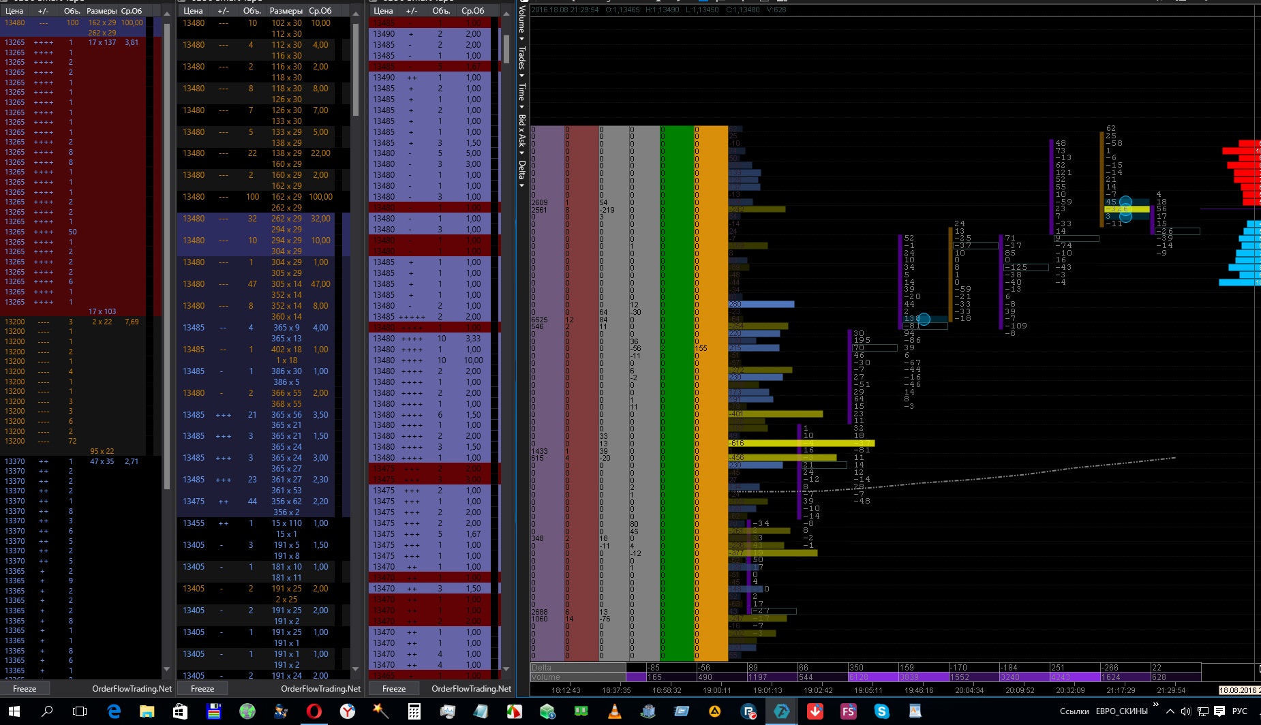Image resolution: width=1261 pixels, height=725 pixels.
Task: Freeze the rightmost smart tape panel
Action: (x=394, y=689)
